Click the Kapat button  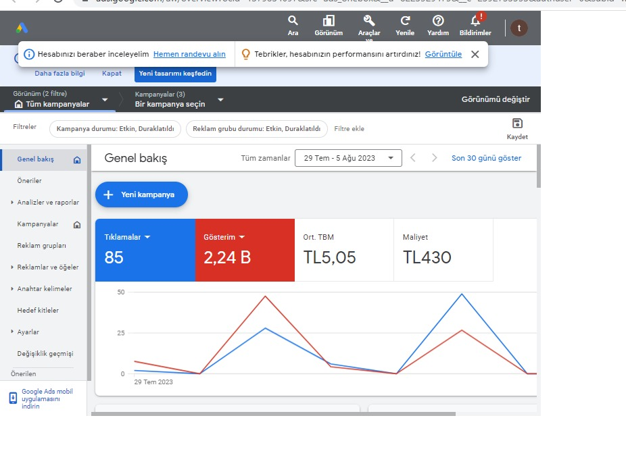112,74
